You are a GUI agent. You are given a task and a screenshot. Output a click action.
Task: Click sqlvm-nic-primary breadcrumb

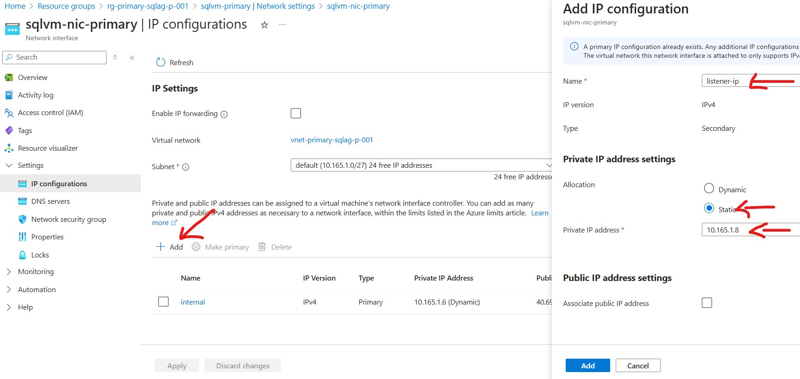coord(358,6)
